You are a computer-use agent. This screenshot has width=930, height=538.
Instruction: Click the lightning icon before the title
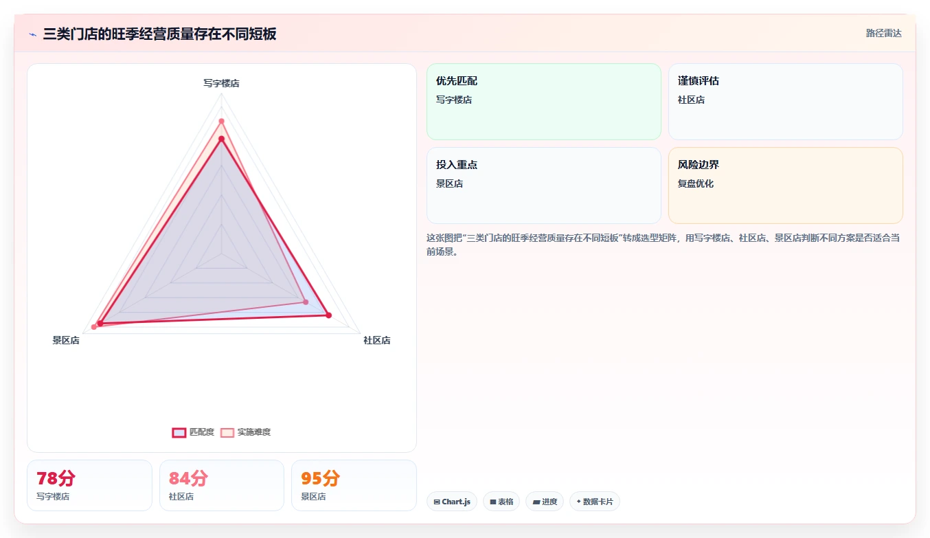click(32, 34)
